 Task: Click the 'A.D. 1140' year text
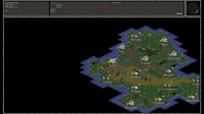pyautogui.click(x=9, y=5)
